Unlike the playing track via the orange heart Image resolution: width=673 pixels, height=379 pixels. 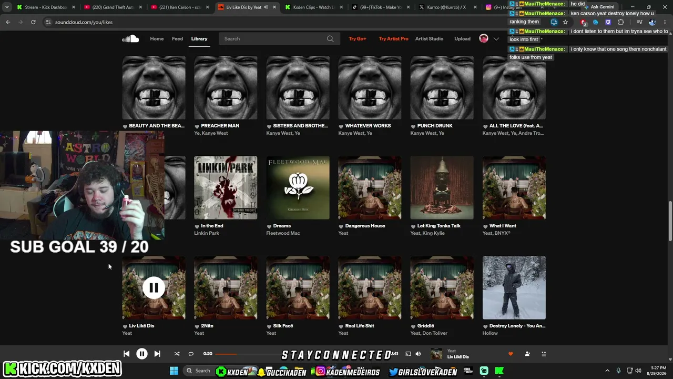click(511, 354)
